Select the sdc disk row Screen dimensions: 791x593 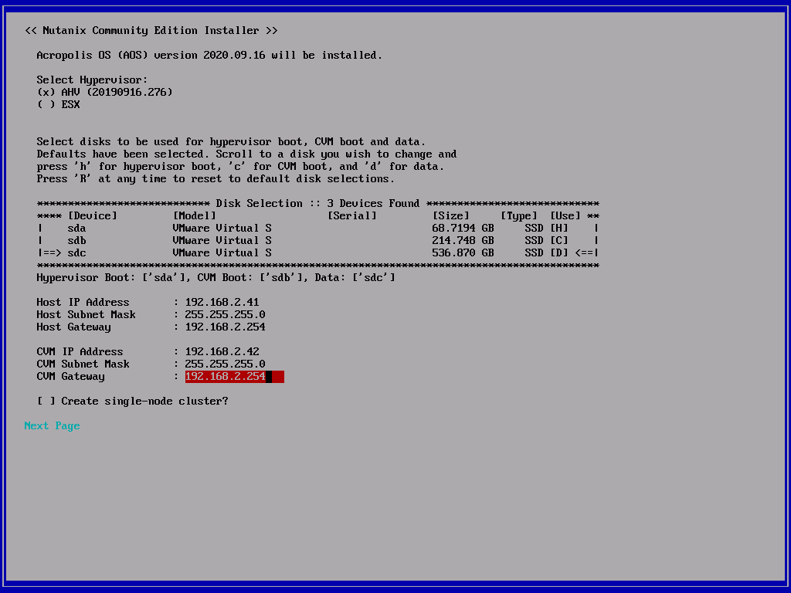pyautogui.click(x=318, y=253)
